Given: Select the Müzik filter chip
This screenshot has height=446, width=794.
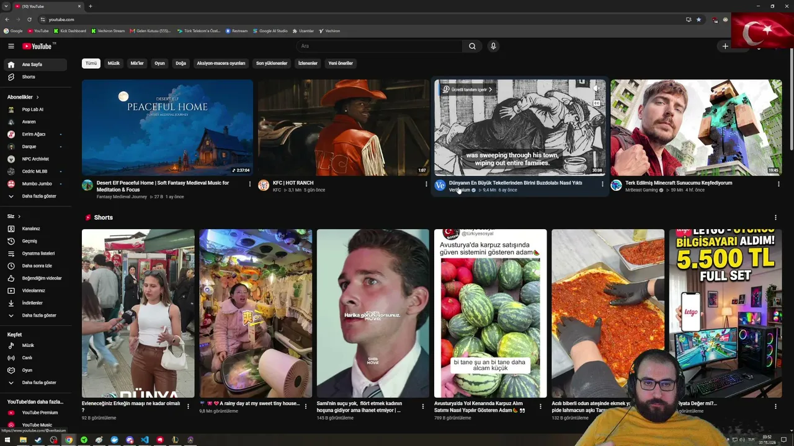Looking at the screenshot, I should pyautogui.click(x=114, y=63).
